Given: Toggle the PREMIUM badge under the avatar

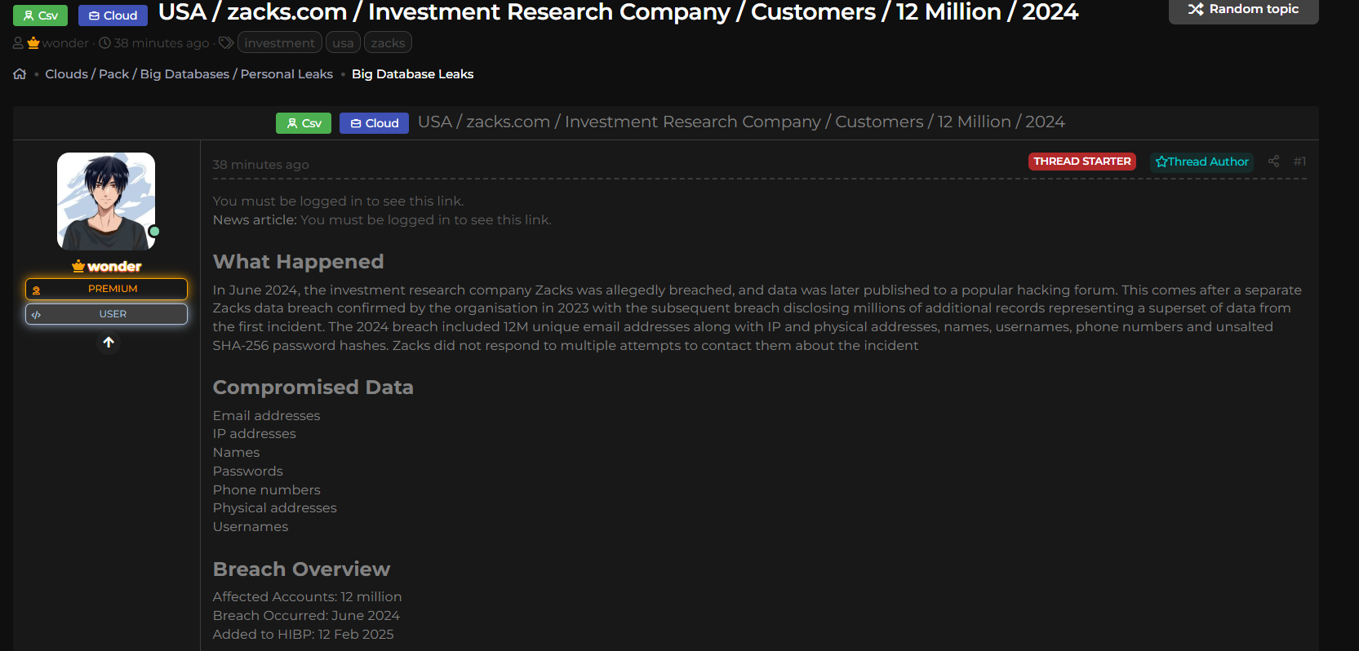Looking at the screenshot, I should [x=106, y=288].
